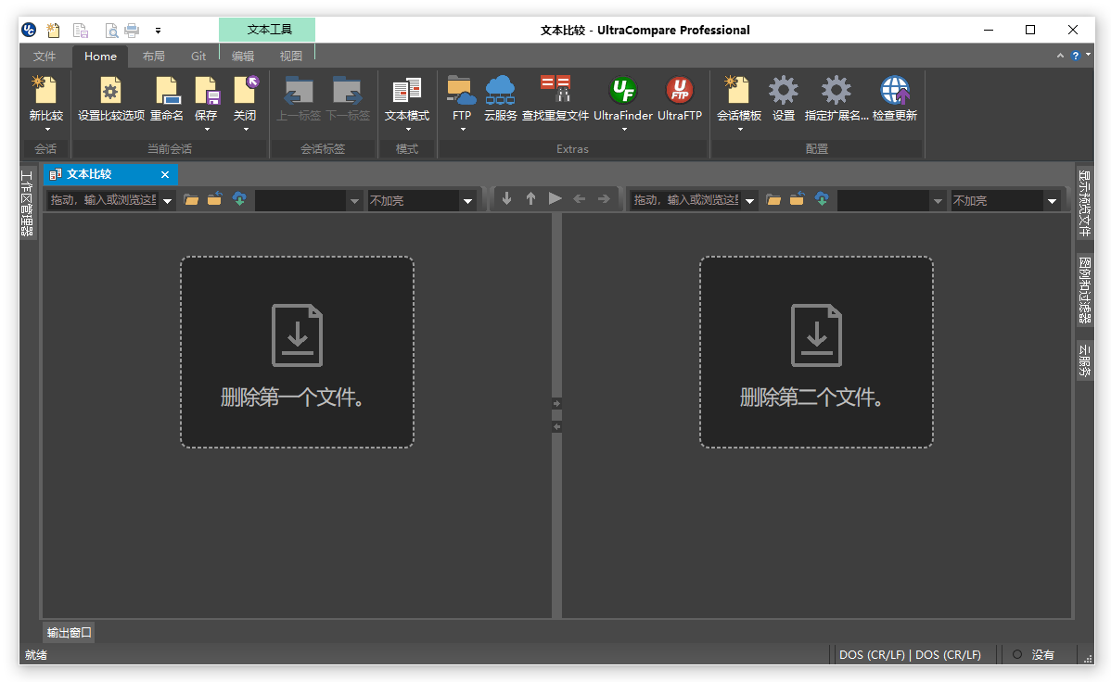Open 设置比较选项 compare options
1111x682 pixels.
pyautogui.click(x=111, y=91)
